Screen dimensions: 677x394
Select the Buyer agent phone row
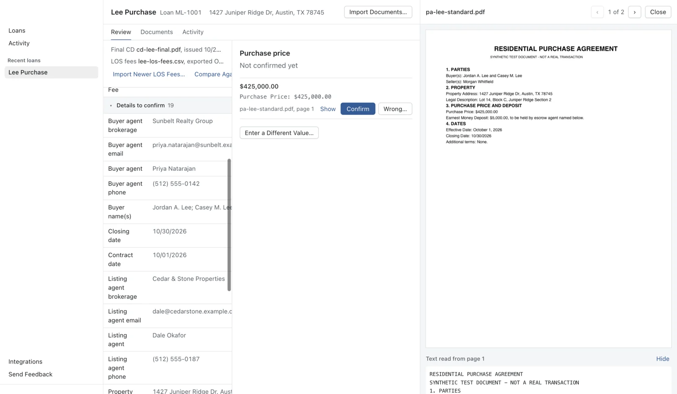168,188
